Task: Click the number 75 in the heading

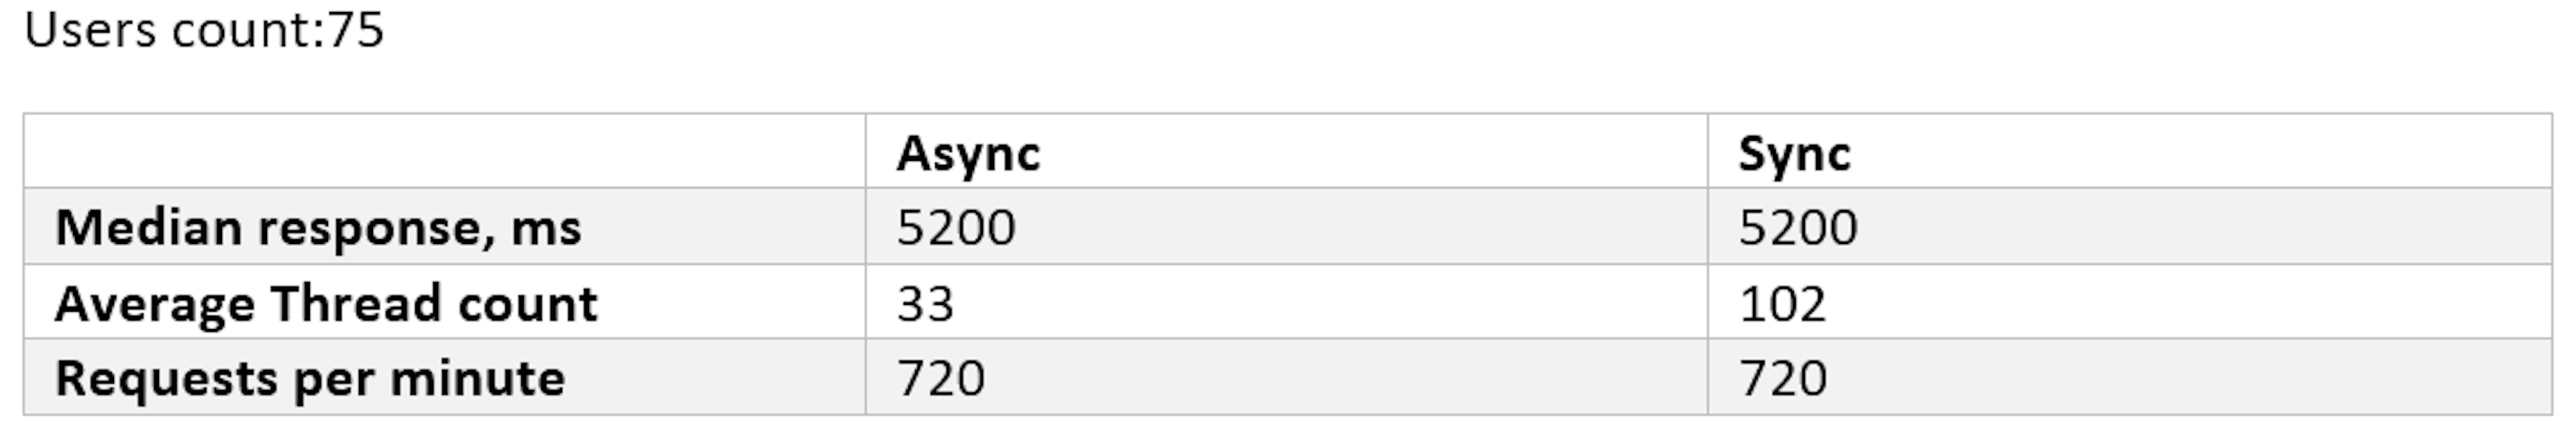Action: point(356,30)
